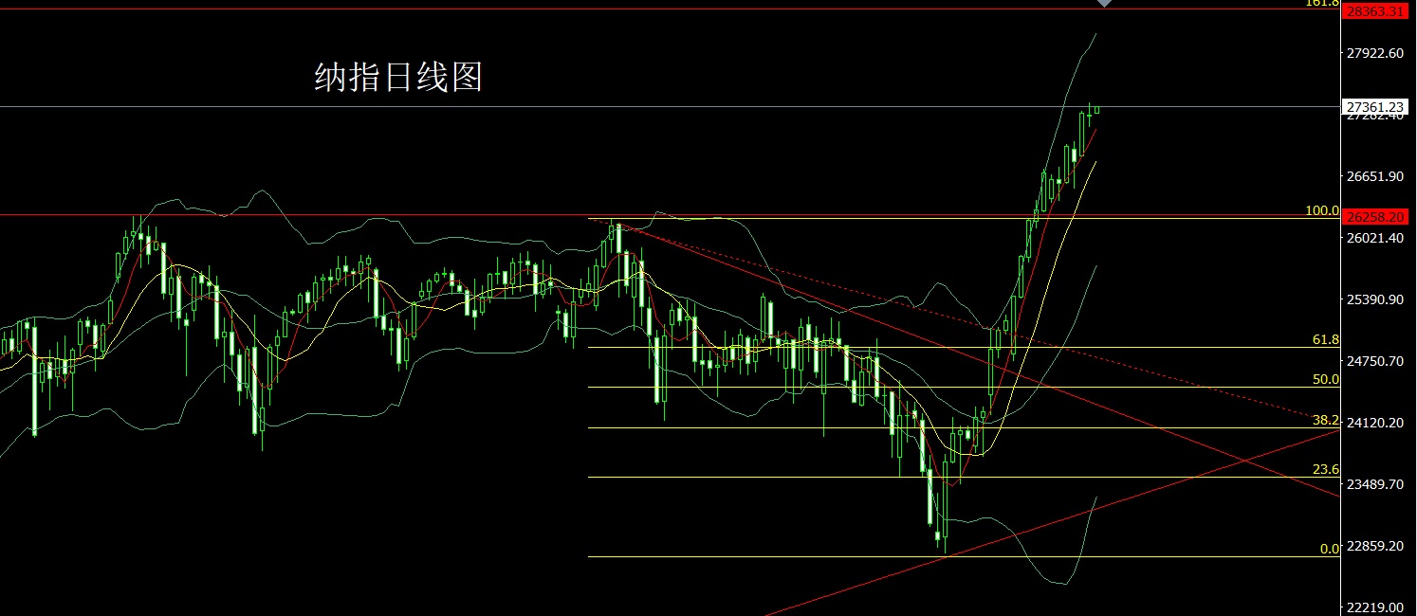Click 22219.00 on the price scale

1375,607
